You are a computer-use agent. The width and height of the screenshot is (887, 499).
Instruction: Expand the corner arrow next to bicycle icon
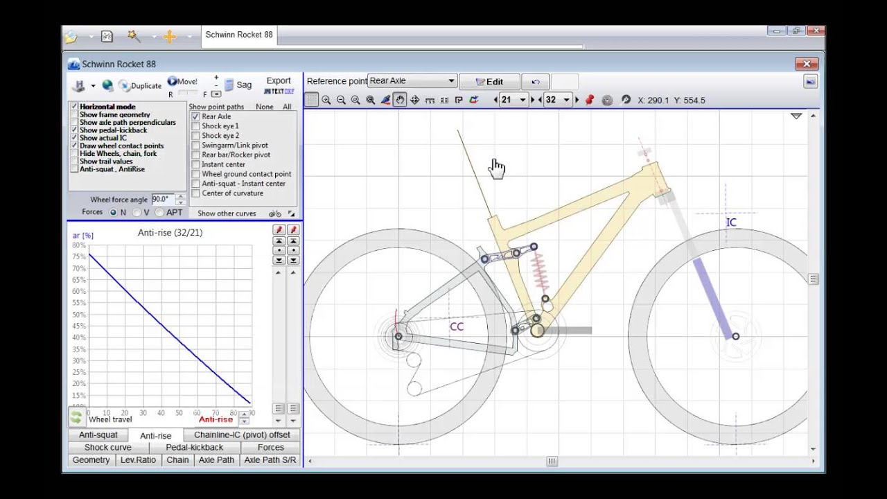pos(291,213)
